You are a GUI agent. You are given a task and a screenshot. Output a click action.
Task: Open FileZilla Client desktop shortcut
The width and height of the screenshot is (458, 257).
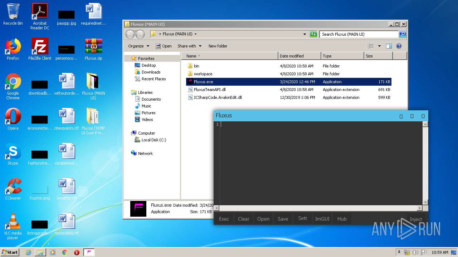pos(40,49)
